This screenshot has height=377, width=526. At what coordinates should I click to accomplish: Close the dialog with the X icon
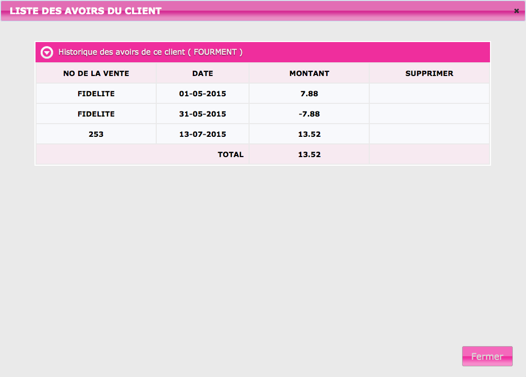[516, 11]
